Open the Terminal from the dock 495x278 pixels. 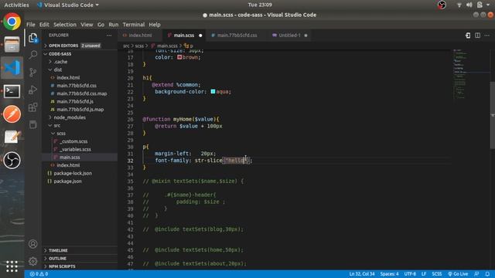(12, 91)
